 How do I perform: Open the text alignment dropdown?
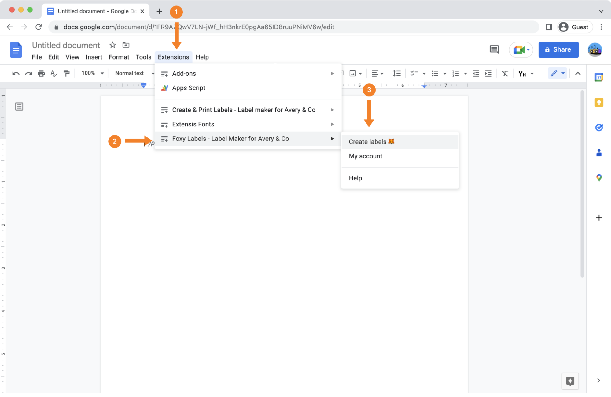point(377,73)
